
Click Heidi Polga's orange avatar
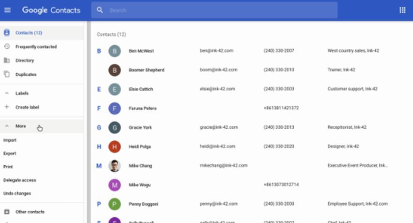tap(115, 147)
